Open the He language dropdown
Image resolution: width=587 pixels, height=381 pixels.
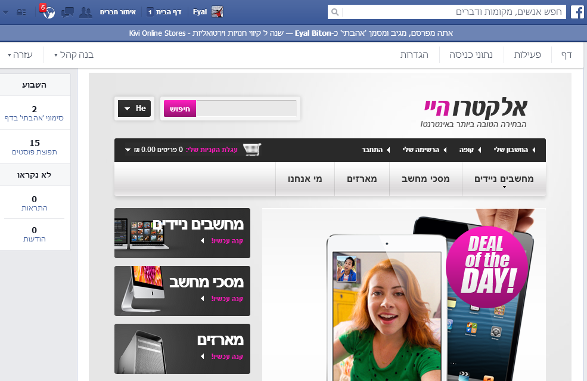pos(135,109)
